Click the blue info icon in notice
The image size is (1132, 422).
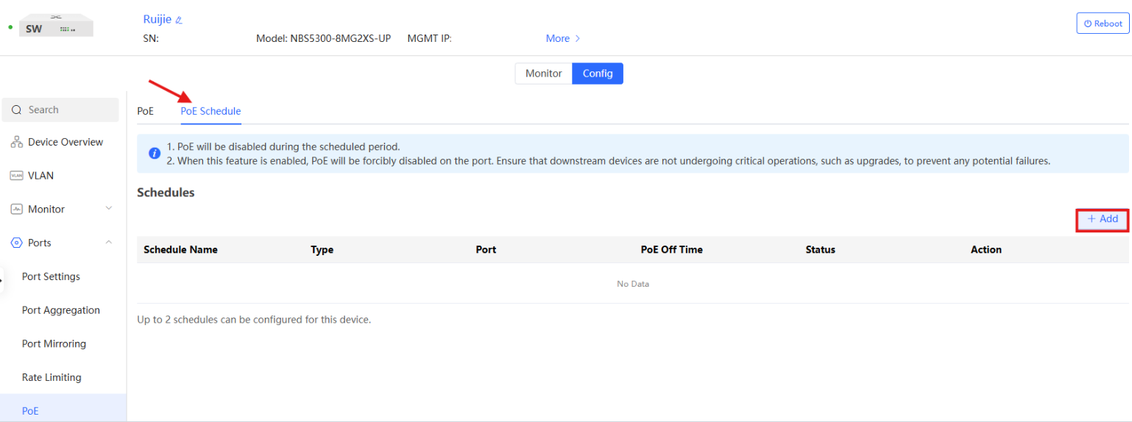[155, 153]
